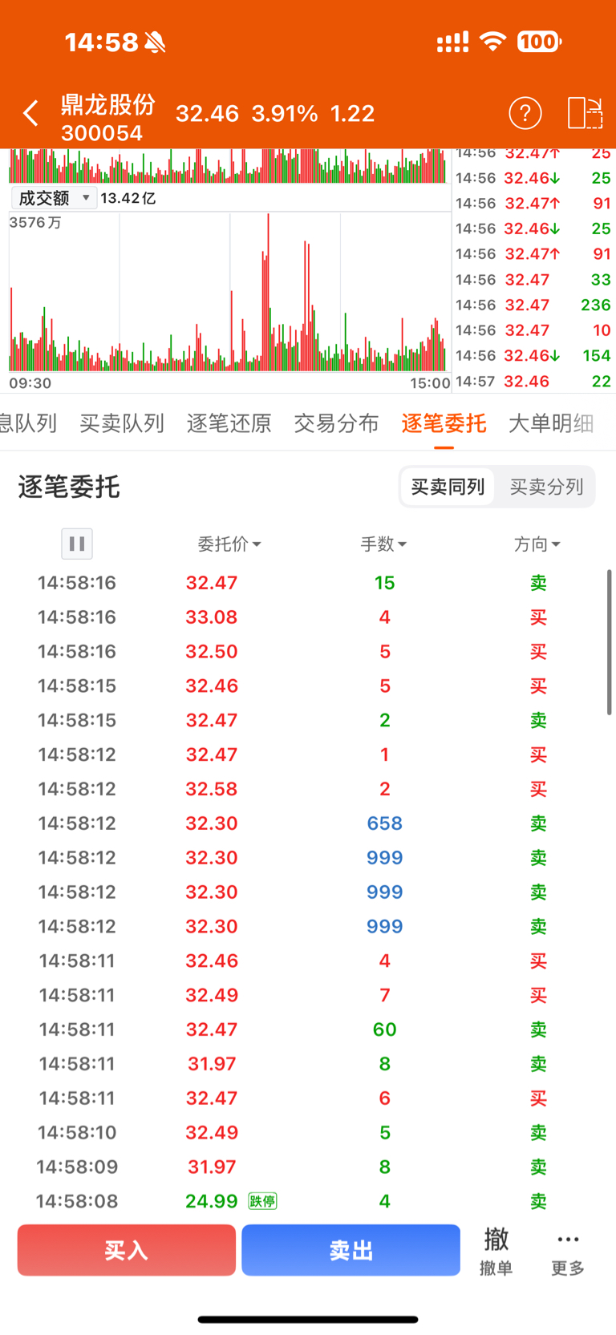Viewport: 616px width, 1335px height.
Task: Filter by 方向 column
Action: [x=537, y=544]
